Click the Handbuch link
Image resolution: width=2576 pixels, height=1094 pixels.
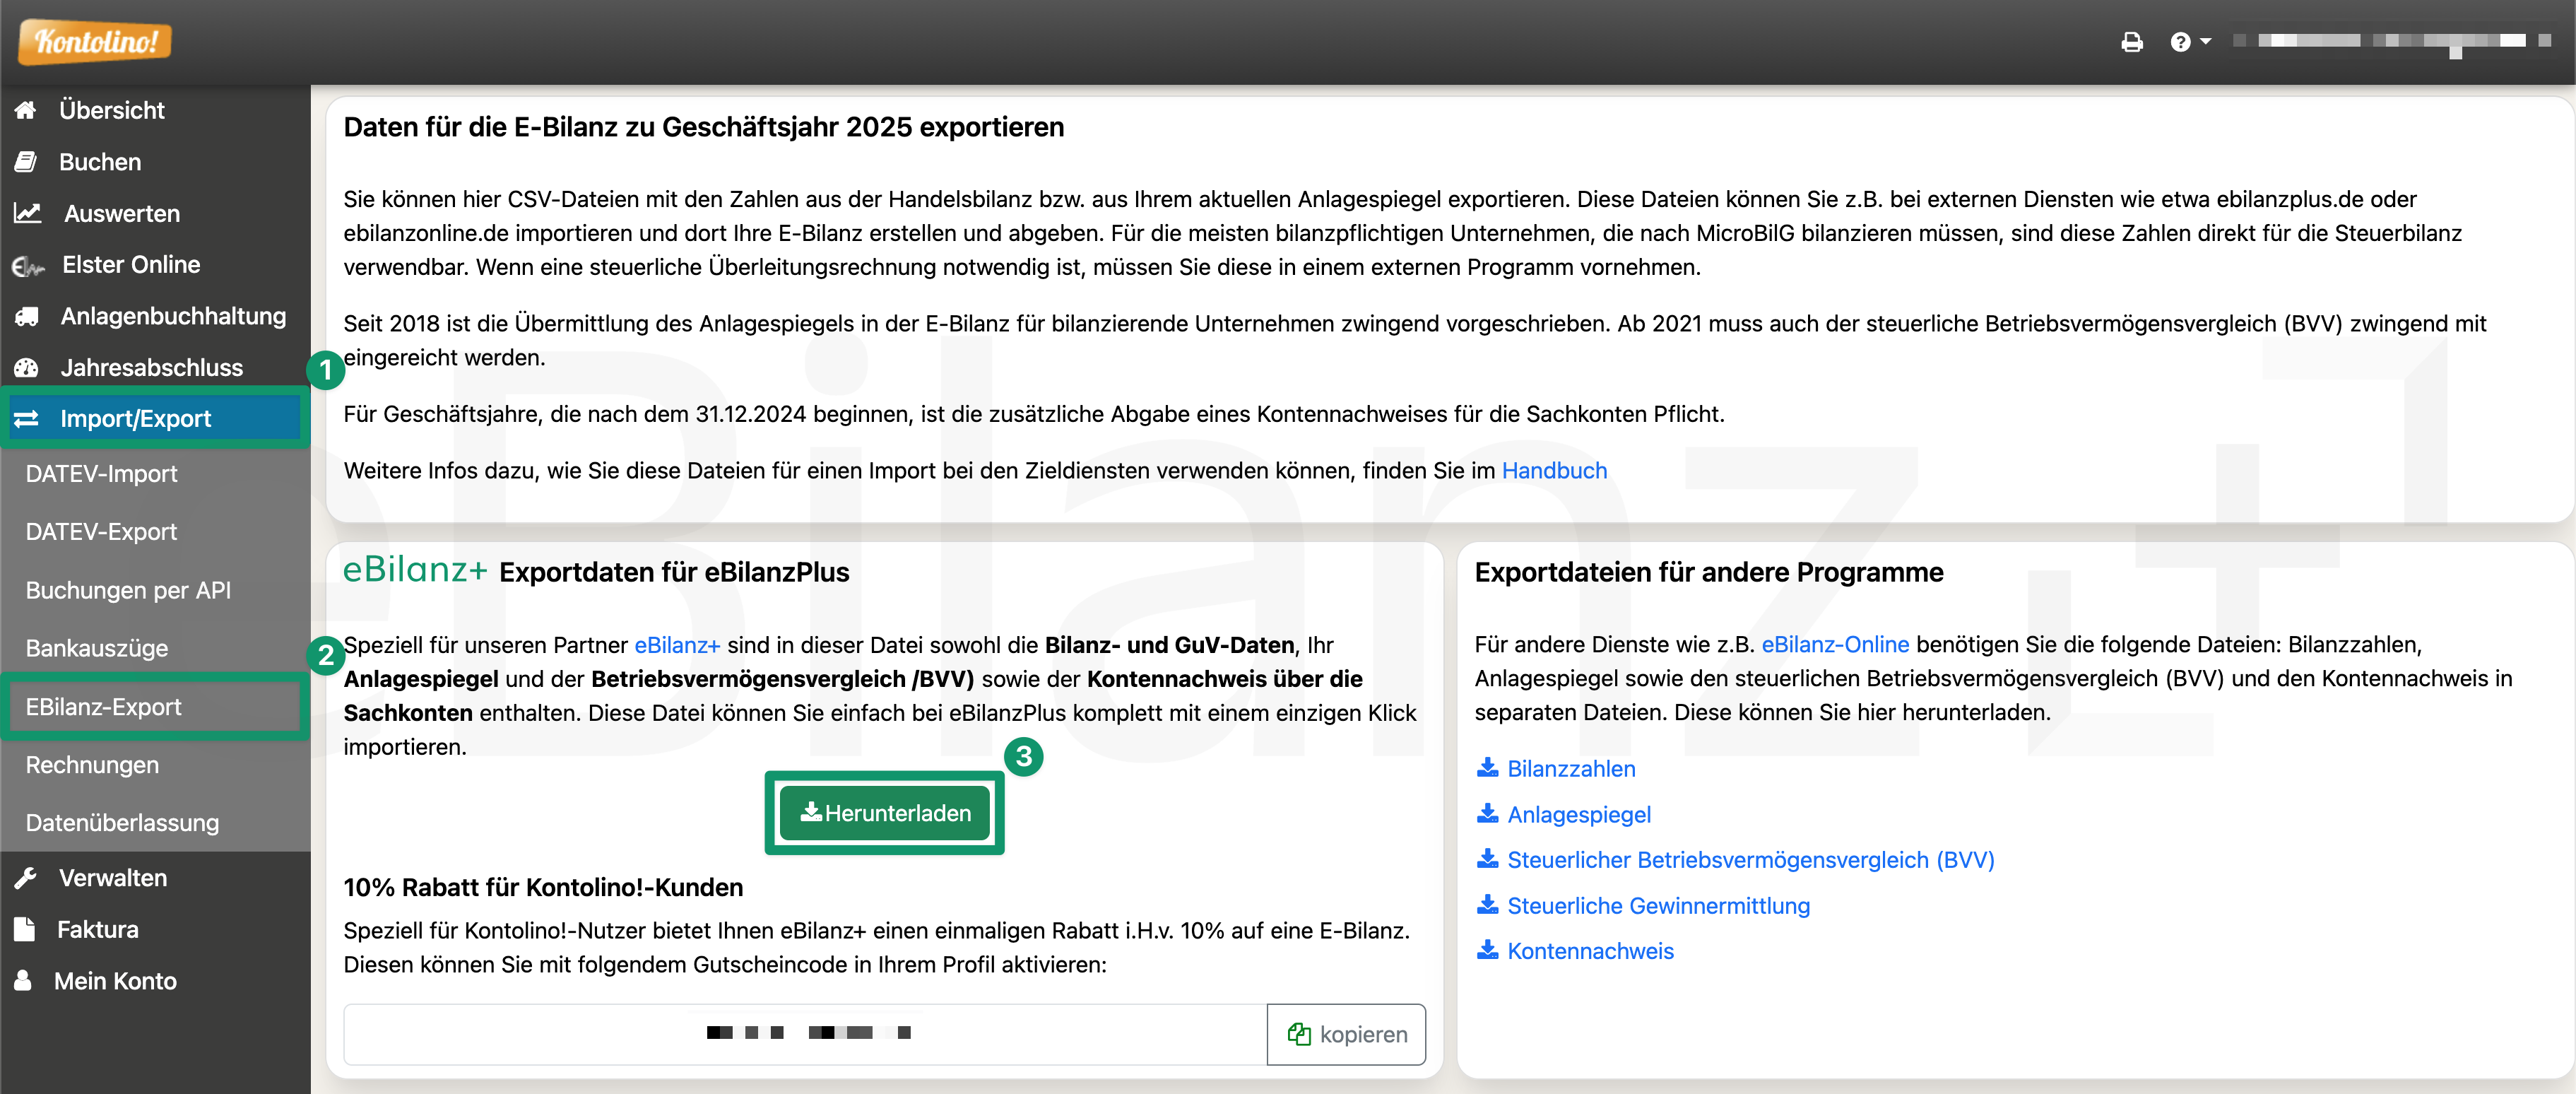point(1554,470)
